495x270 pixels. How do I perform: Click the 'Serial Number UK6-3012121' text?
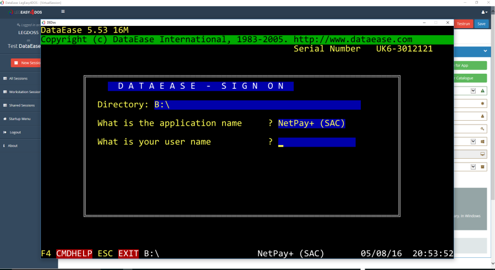point(363,48)
